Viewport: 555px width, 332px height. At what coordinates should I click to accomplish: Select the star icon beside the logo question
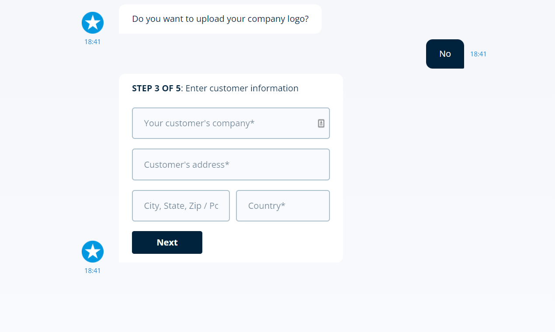(93, 23)
